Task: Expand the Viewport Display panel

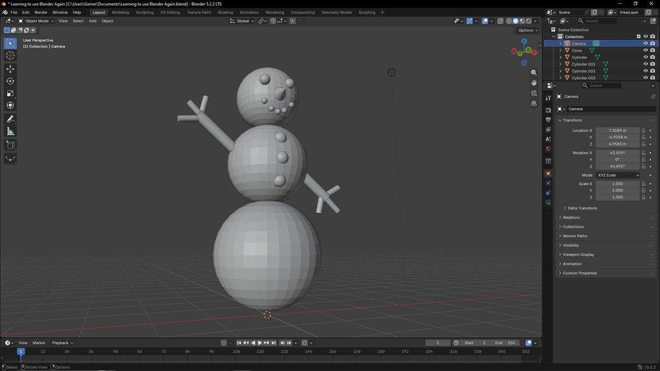Action: (x=578, y=254)
